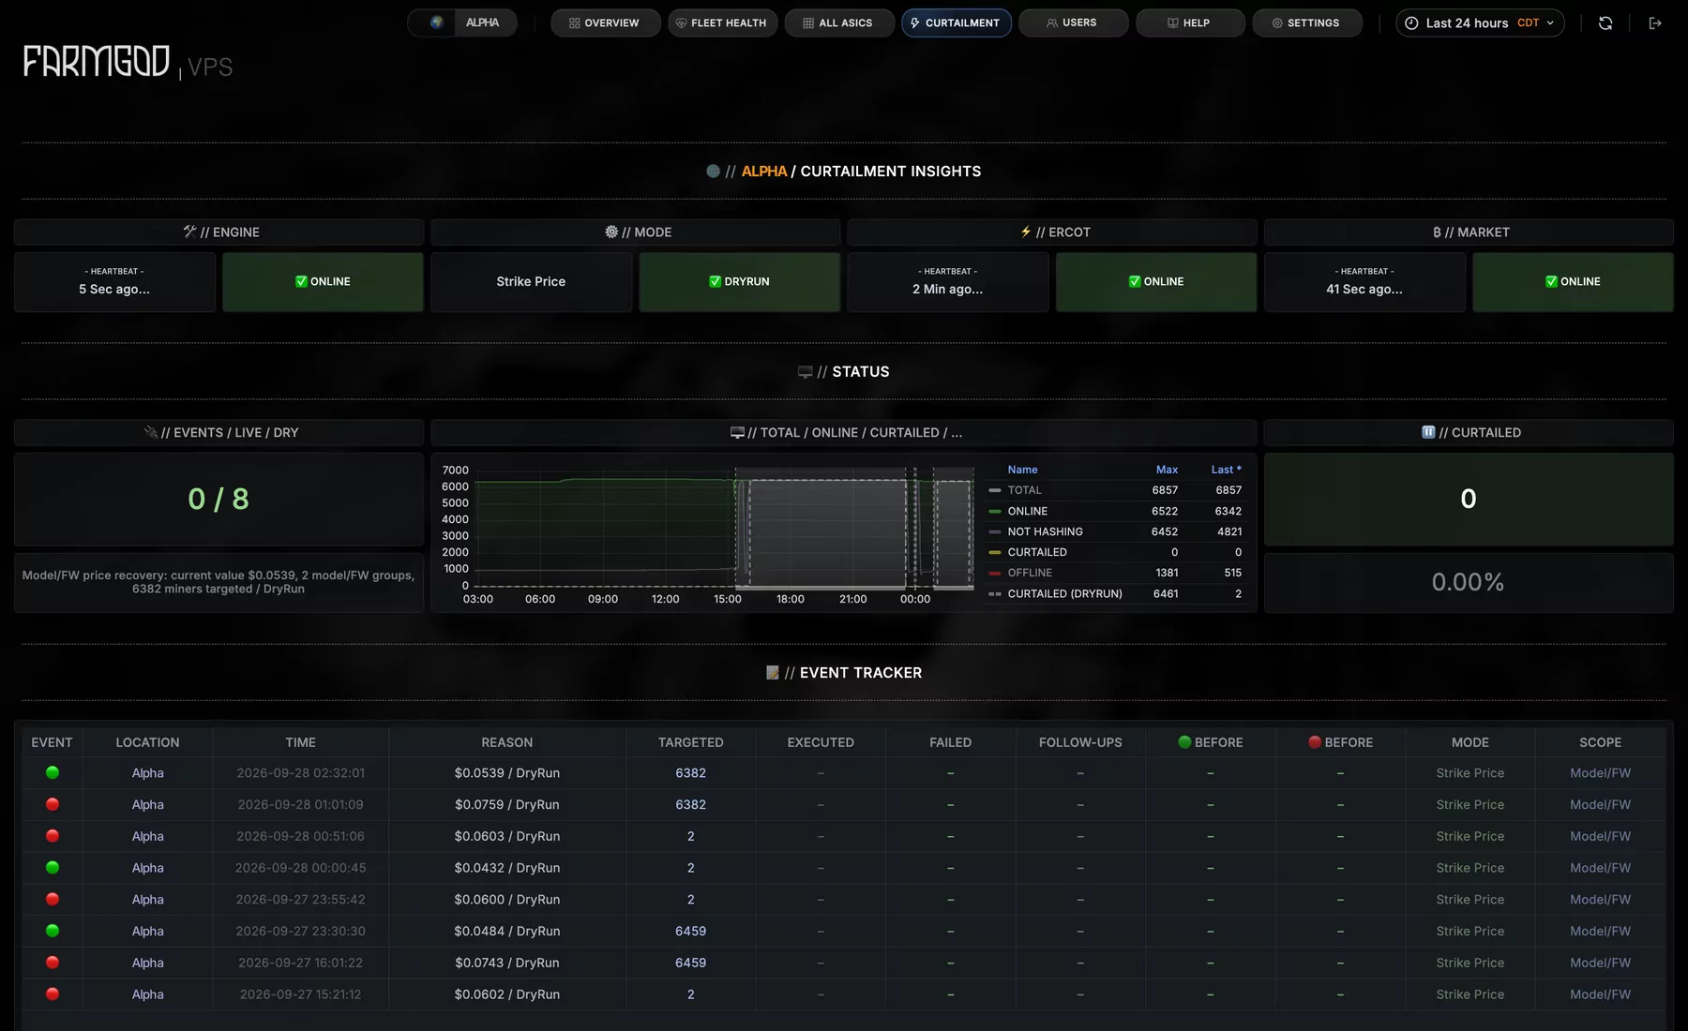Viewport: 1688px width, 1031px height.
Task: Open the SETTINGS page
Action: coord(1306,22)
